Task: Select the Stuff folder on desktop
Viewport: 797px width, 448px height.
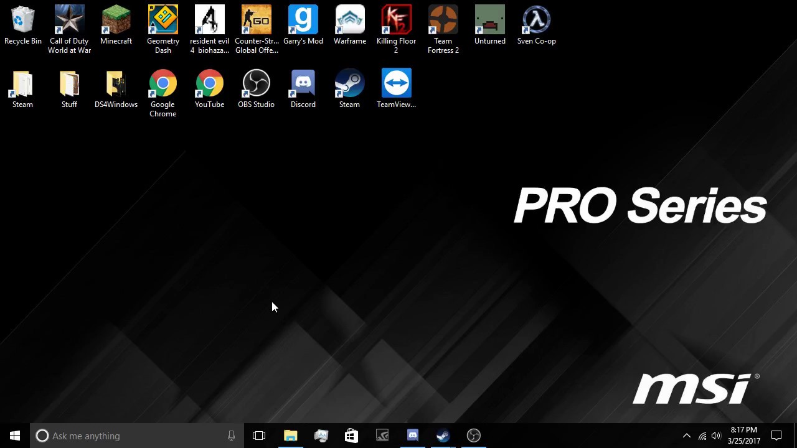Action: click(x=69, y=89)
